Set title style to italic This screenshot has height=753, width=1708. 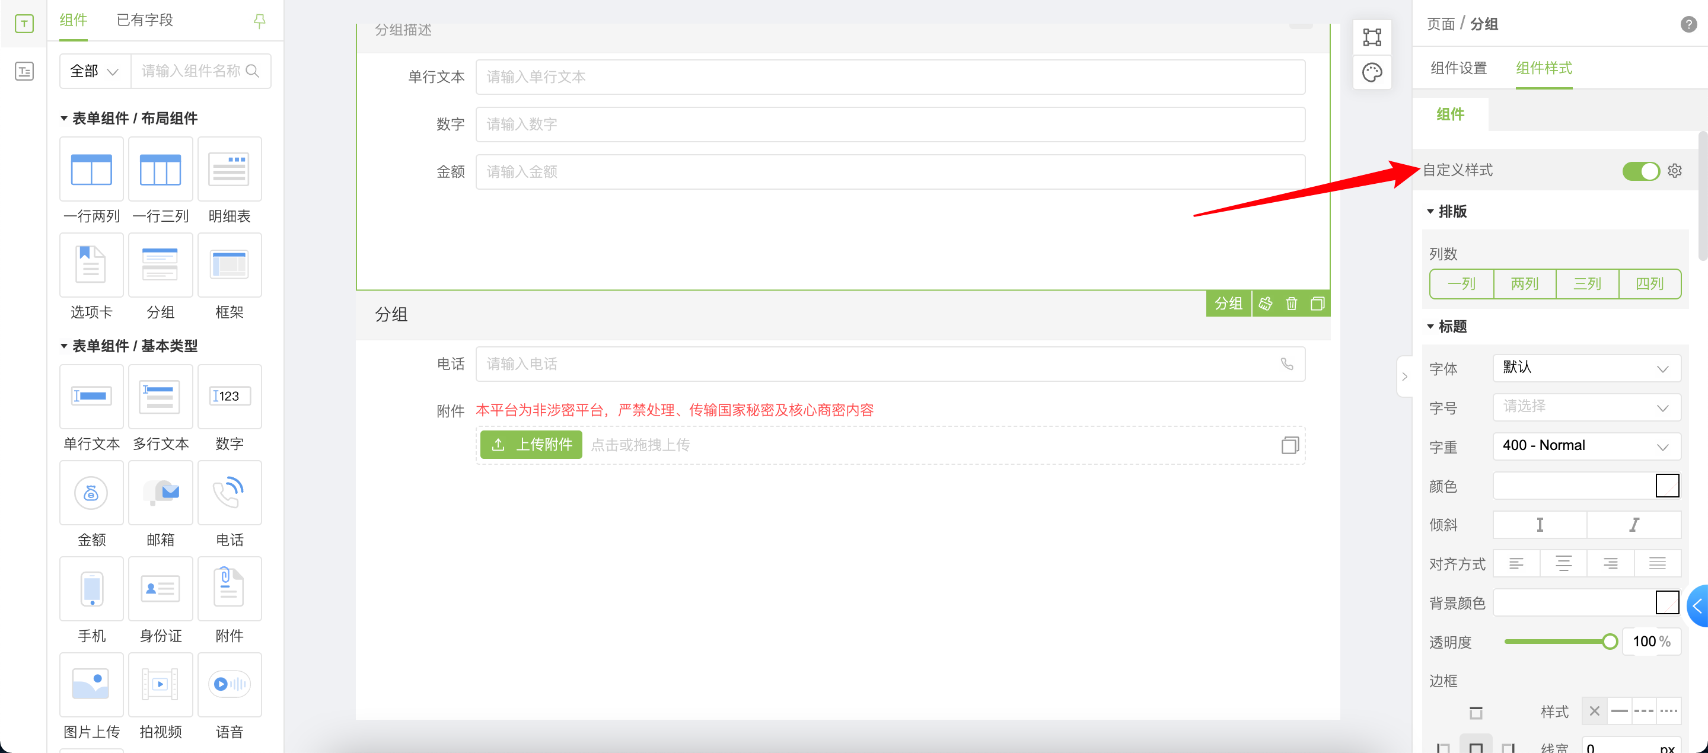tap(1634, 525)
